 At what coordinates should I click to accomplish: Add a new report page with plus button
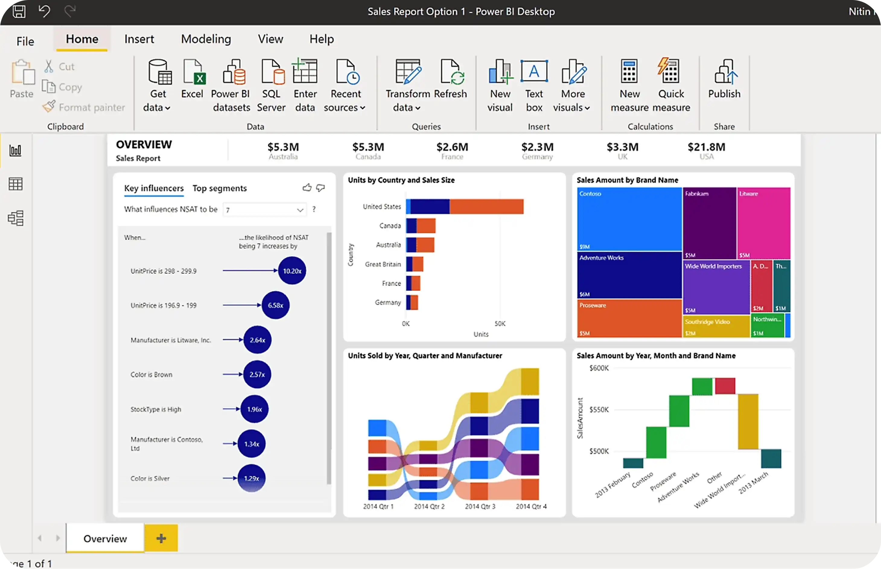coord(161,538)
